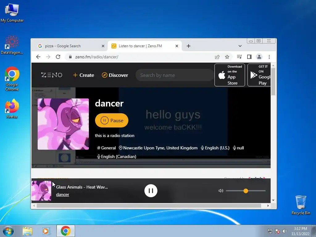Screen dimensions: 316x237
Task: Click the Create plus icon
Action: [x=75, y=75]
